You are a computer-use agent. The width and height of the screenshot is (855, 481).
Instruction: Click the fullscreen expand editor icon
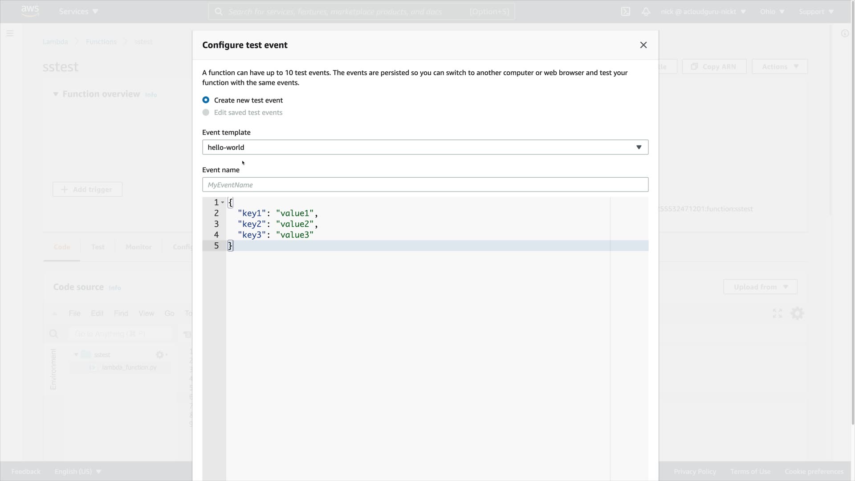click(x=778, y=314)
